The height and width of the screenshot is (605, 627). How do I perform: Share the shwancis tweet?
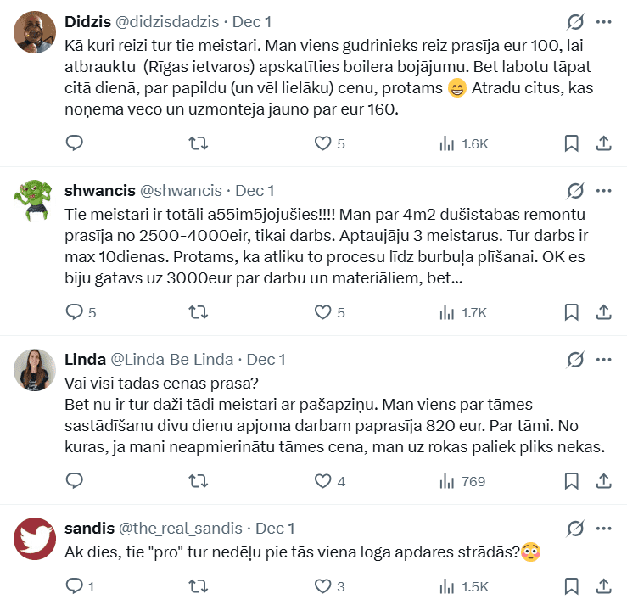click(603, 312)
